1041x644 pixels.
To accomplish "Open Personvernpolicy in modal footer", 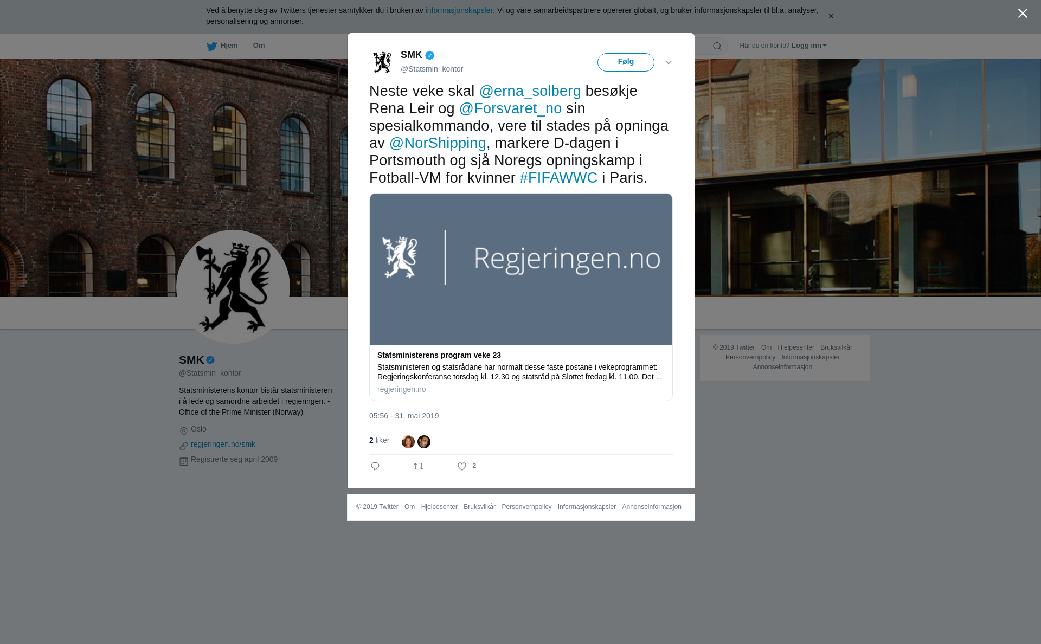I will 526,507.
